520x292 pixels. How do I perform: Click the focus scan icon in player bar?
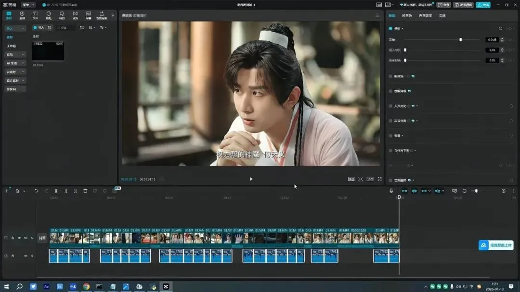361,179
